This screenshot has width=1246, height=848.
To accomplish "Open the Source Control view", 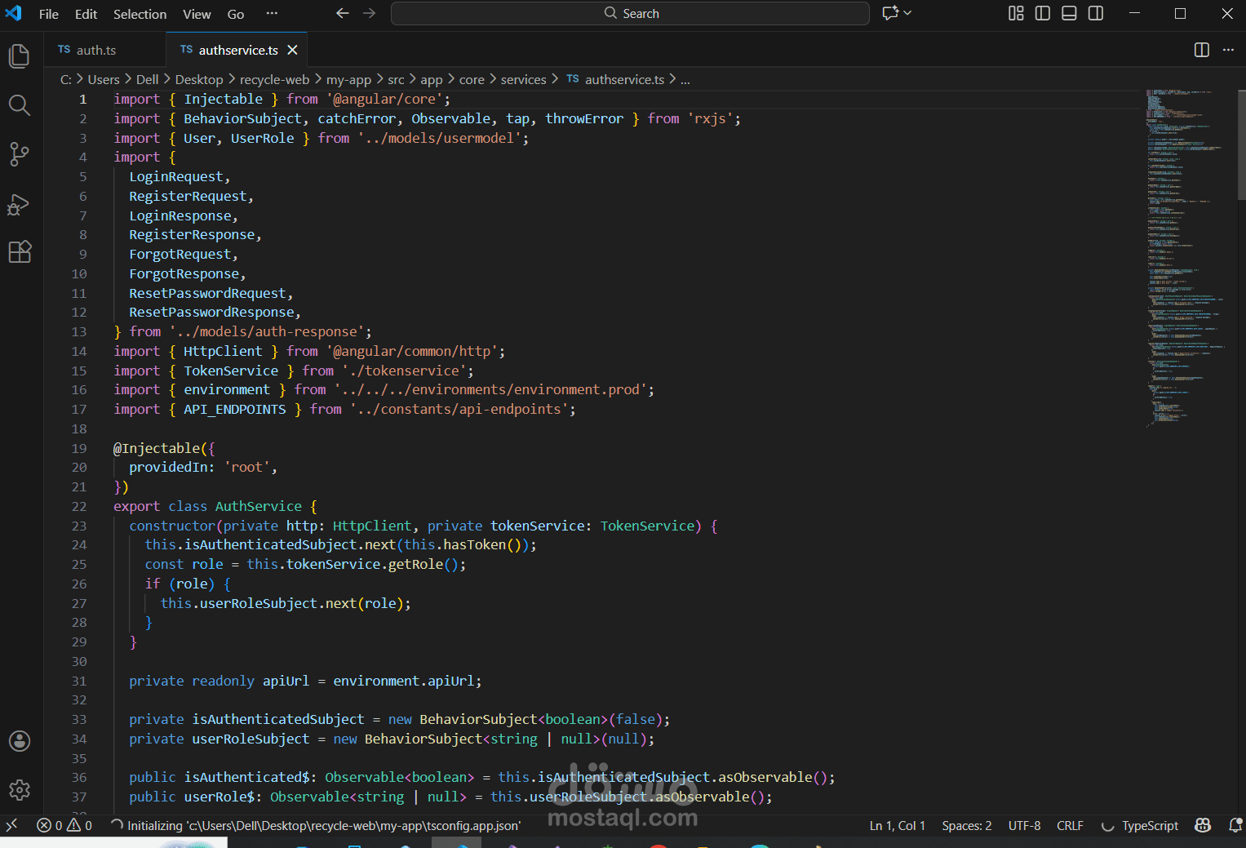I will coord(19,154).
